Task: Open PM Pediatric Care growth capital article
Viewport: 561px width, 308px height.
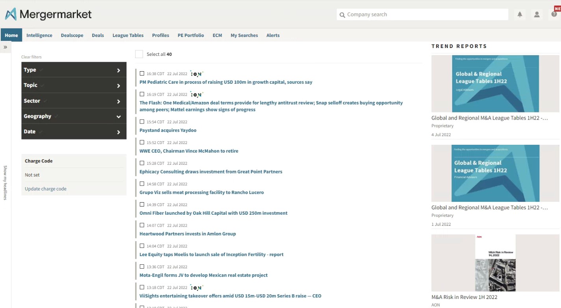Action: click(x=226, y=82)
